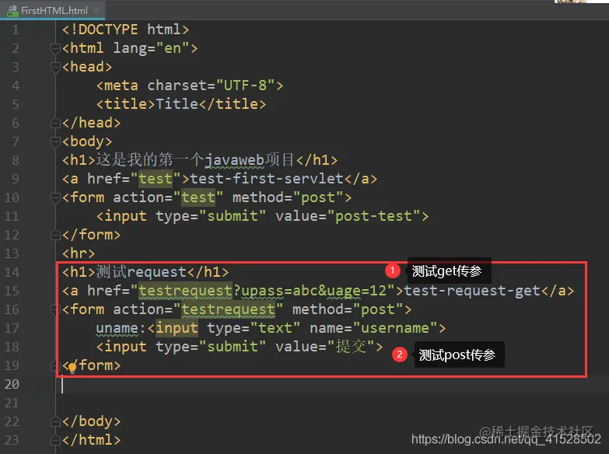
Task: Click the h1 text with javaweb on line 8
Action: [195, 159]
